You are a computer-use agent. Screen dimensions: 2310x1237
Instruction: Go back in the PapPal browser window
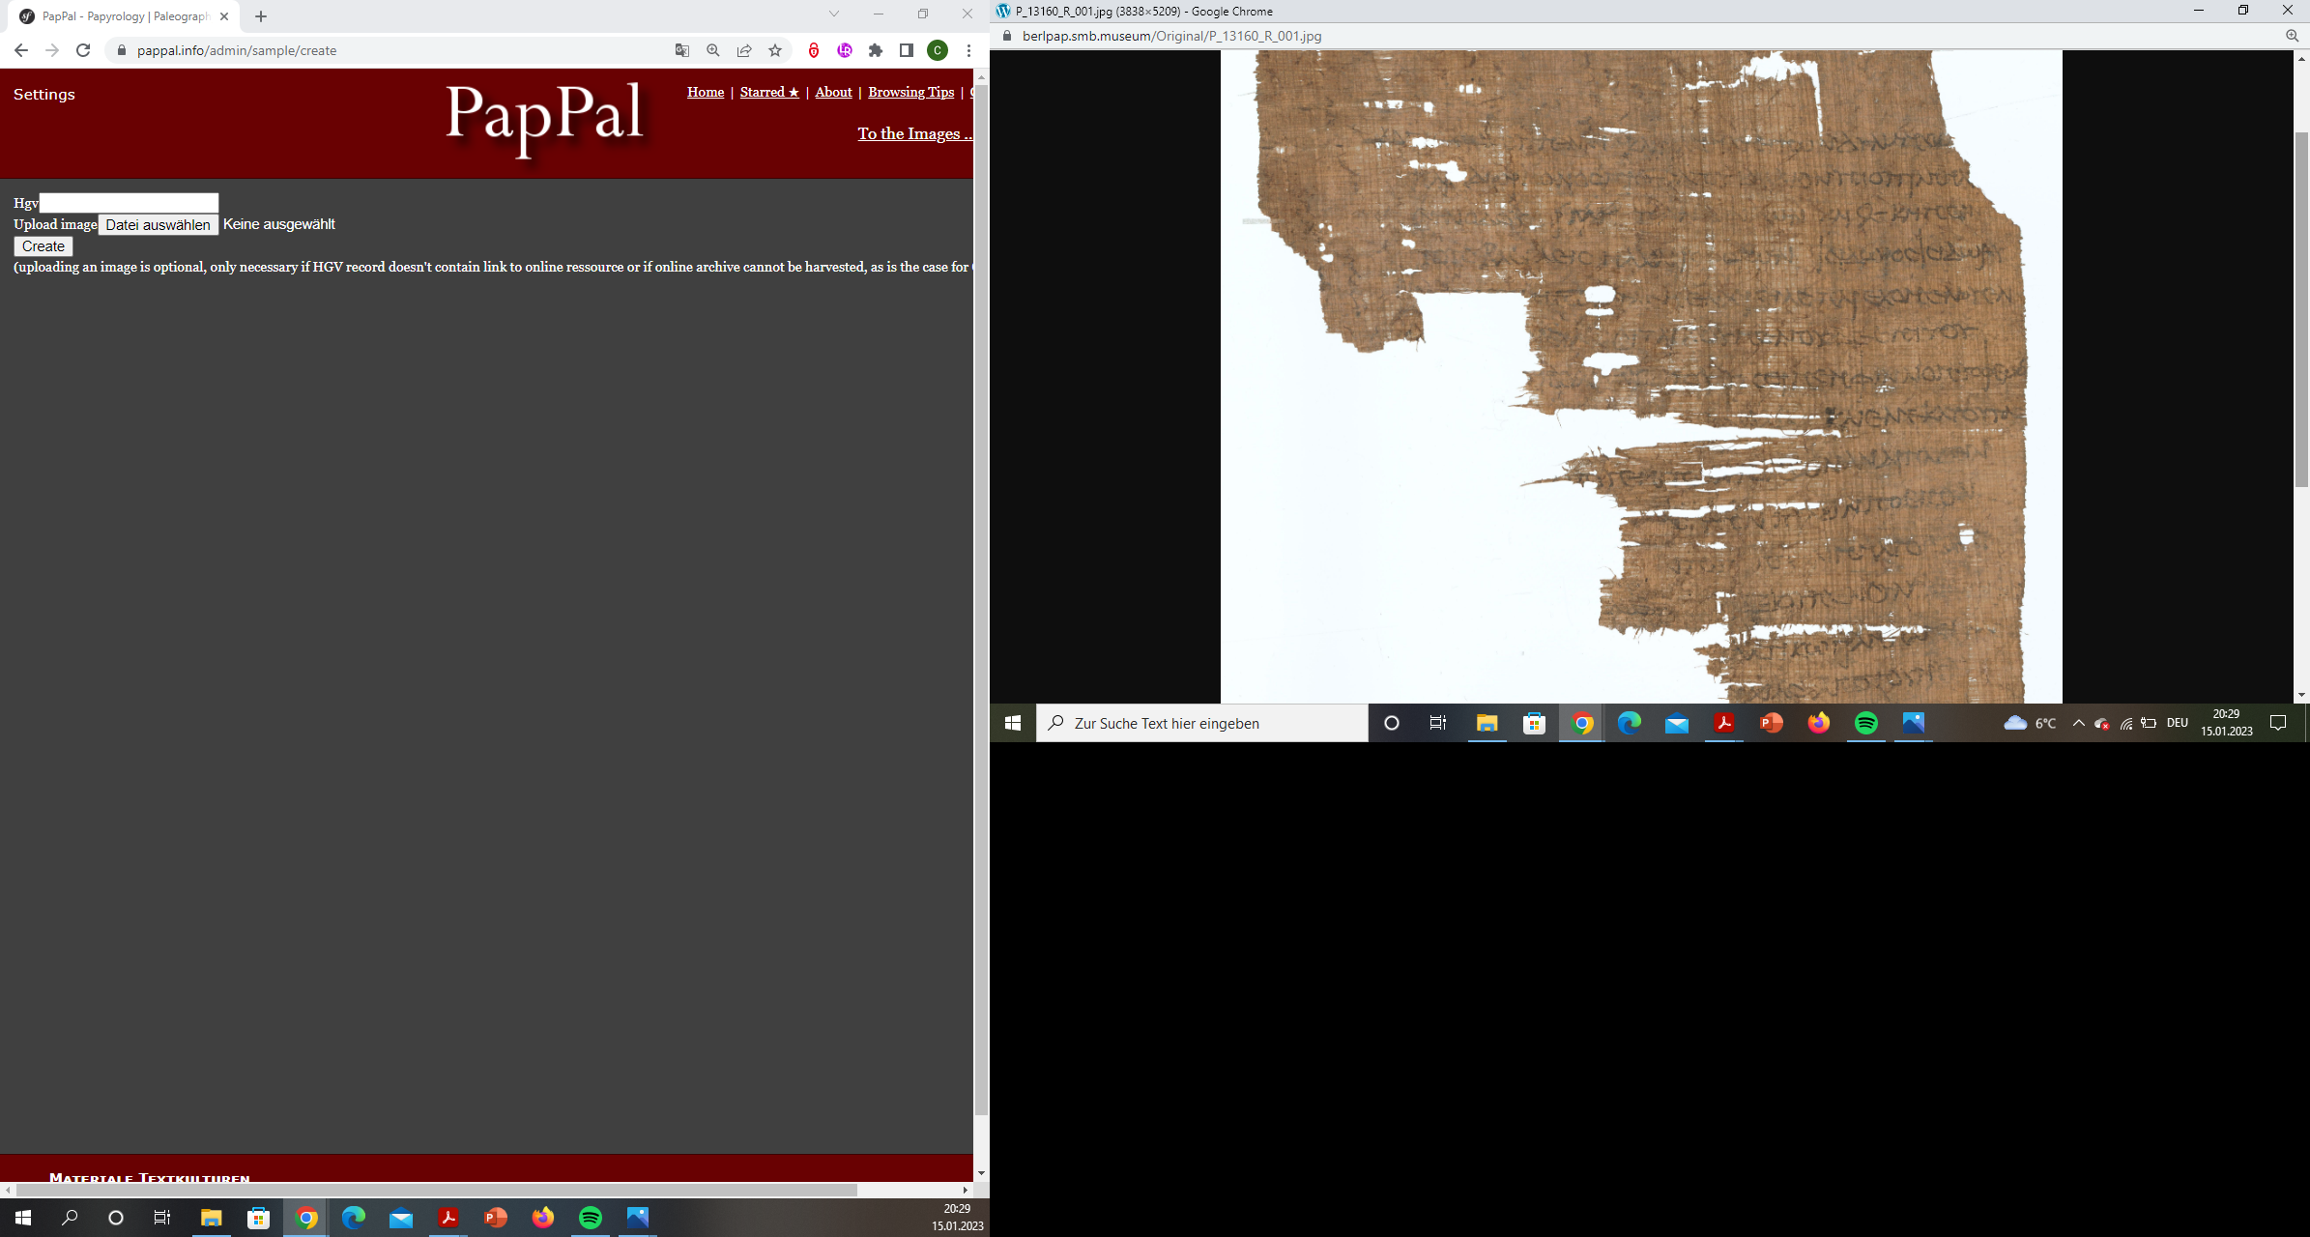tap(21, 50)
